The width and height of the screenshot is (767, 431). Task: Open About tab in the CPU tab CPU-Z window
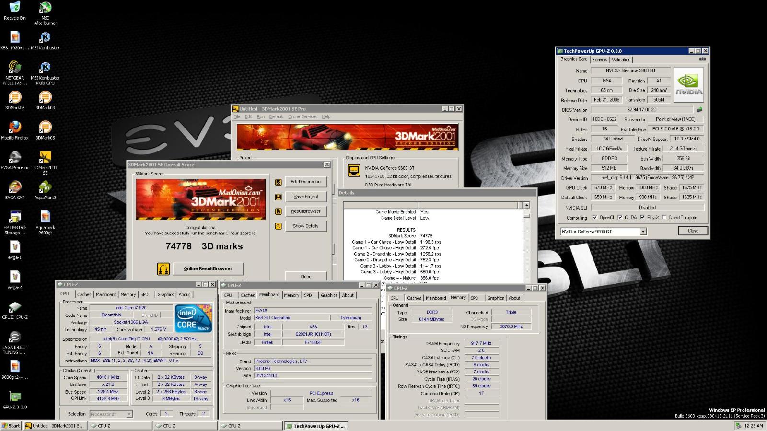(185, 294)
